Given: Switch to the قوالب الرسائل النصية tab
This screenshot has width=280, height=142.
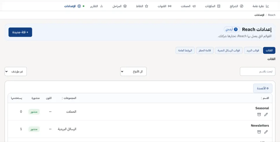Looking at the screenshot, I should pos(229,50).
